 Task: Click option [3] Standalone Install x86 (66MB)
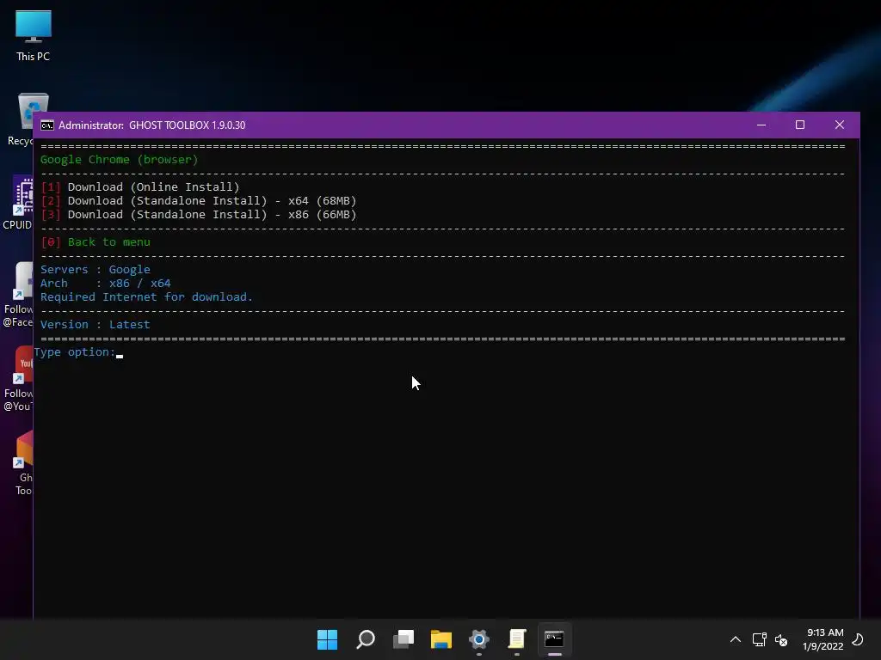[199, 214]
